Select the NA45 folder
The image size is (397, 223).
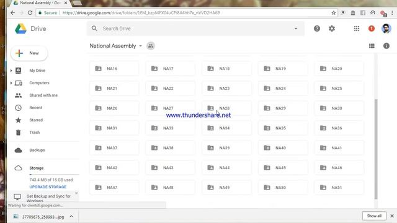[x=283, y=168]
